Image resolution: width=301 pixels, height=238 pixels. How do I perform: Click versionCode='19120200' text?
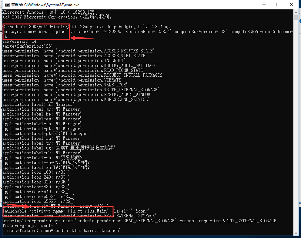(96, 32)
